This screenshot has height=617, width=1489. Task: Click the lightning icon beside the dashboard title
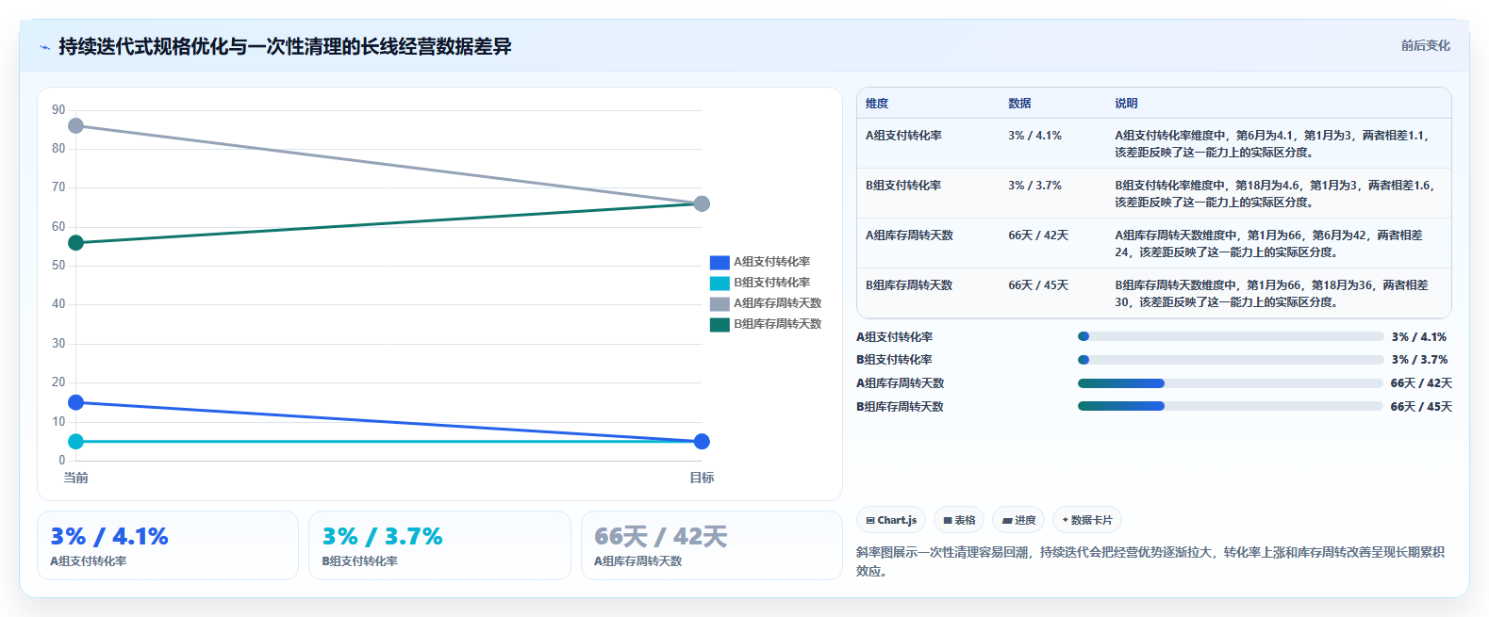(x=44, y=47)
